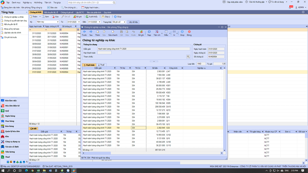Click Xuất khẩu export button in main toolbar
This screenshot has height=173, width=308.
coord(91,17)
